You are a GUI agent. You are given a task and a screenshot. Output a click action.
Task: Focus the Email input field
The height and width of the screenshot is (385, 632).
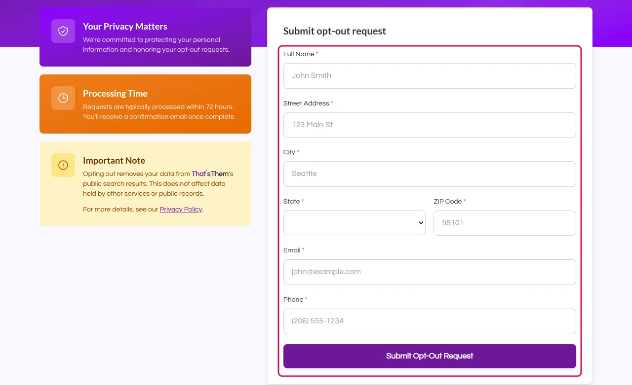click(x=430, y=272)
